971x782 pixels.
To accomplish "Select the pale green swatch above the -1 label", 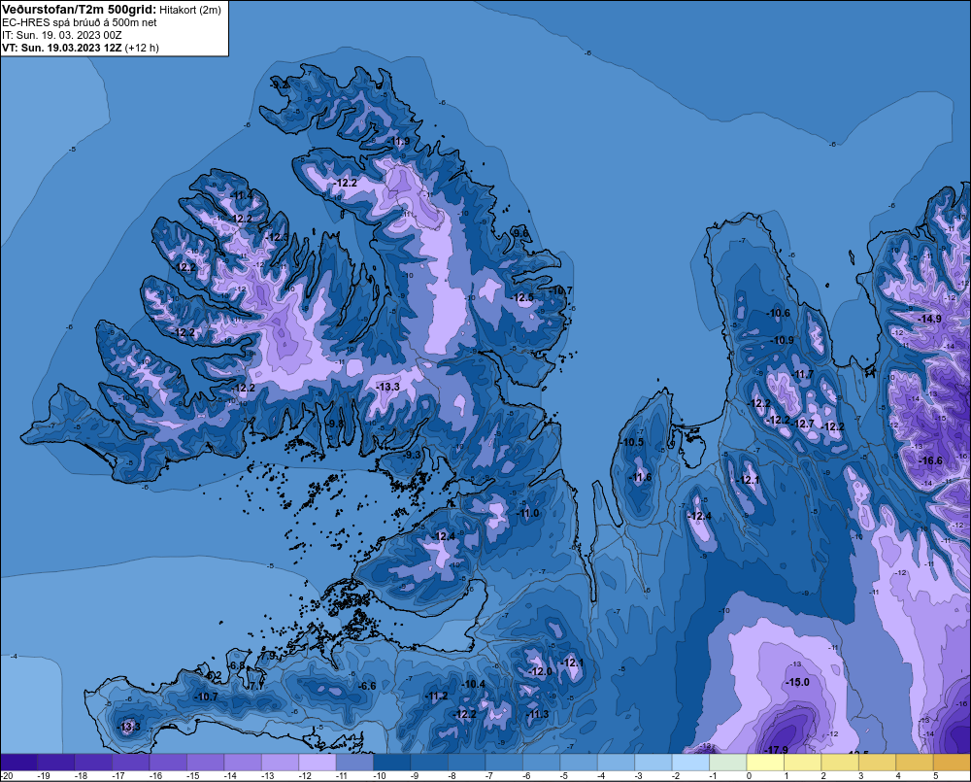I will tap(728, 763).
